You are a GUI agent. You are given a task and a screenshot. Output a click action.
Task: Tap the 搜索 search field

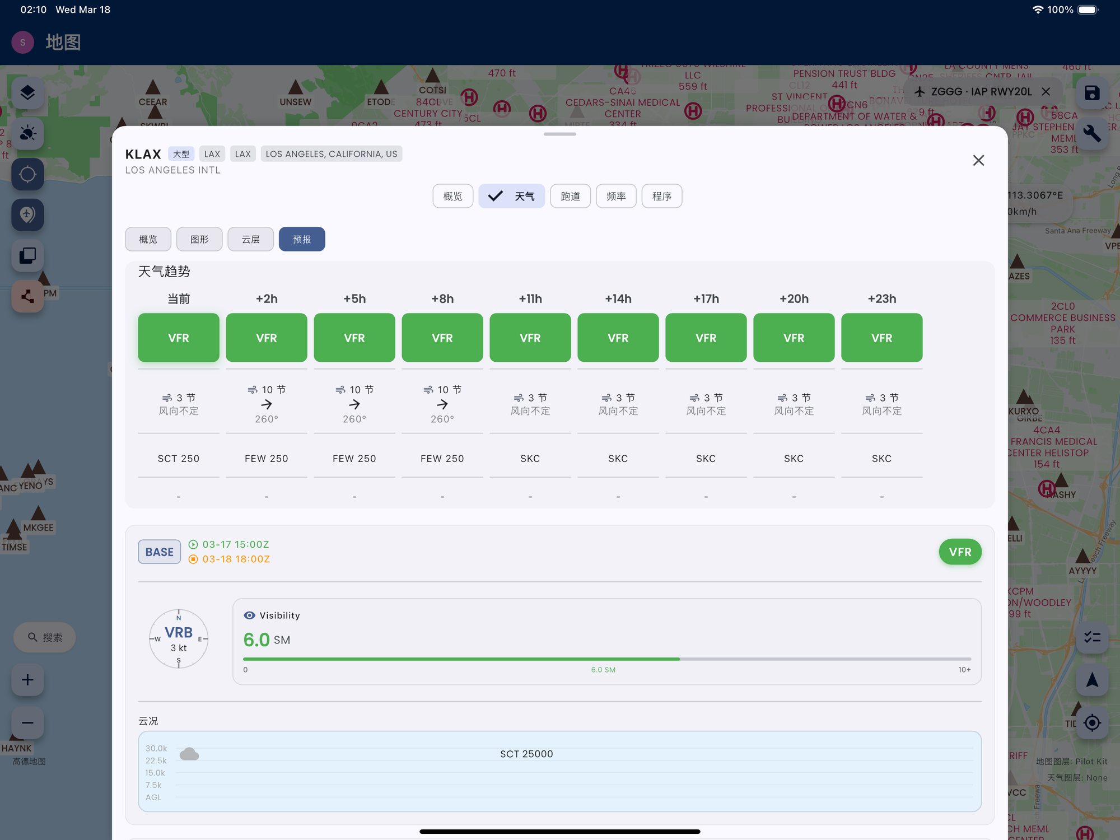tap(45, 637)
